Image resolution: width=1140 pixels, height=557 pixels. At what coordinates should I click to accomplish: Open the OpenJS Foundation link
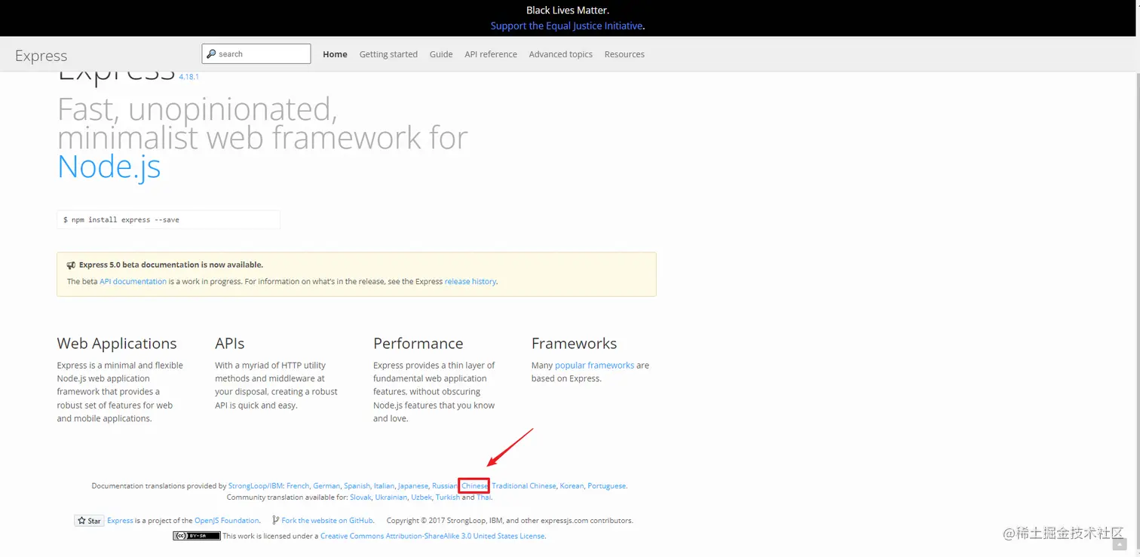[x=227, y=521]
